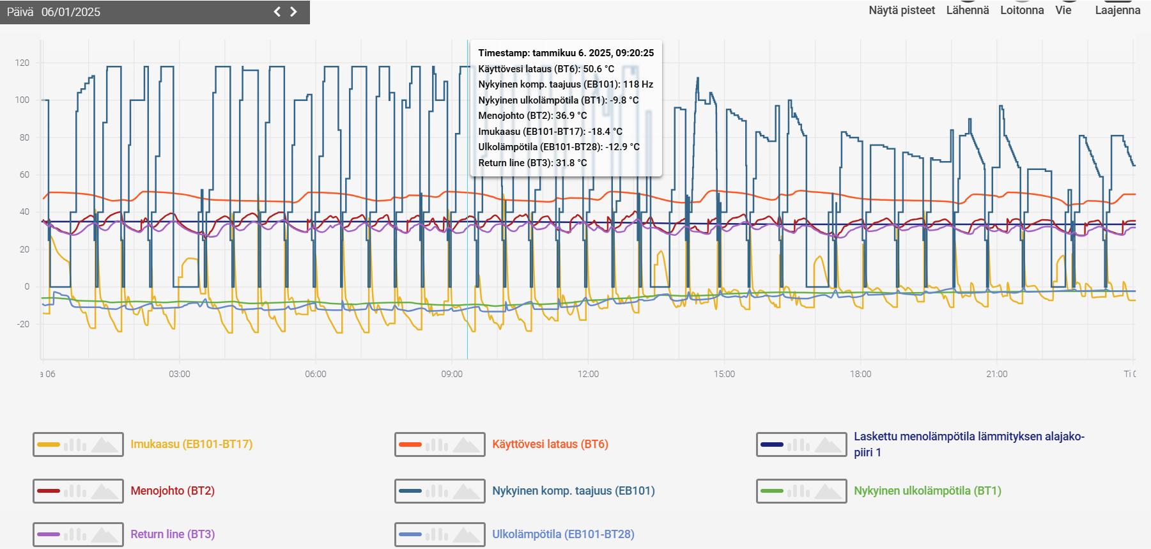Switch Laskettu menolämpötila series to bar chart
Viewport: 1151px width, 549px height.
click(799, 444)
